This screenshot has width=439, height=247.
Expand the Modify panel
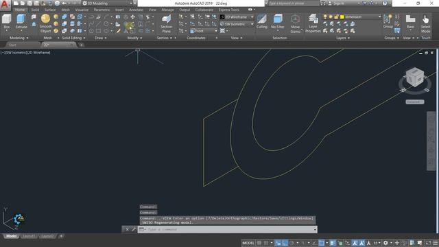click(x=134, y=38)
